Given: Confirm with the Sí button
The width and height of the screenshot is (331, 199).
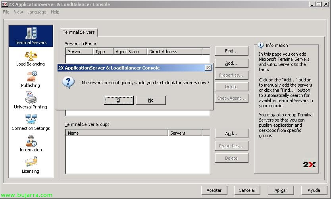Looking at the screenshot, I should point(119,100).
